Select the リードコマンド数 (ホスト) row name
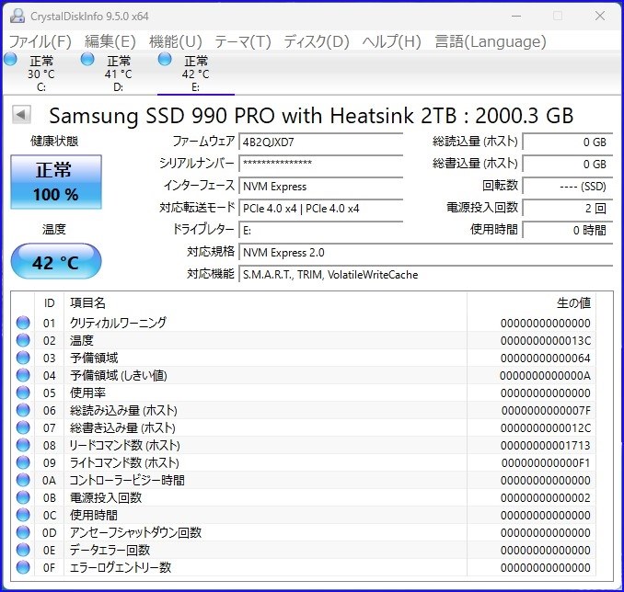The height and width of the screenshot is (592, 624). [124, 445]
